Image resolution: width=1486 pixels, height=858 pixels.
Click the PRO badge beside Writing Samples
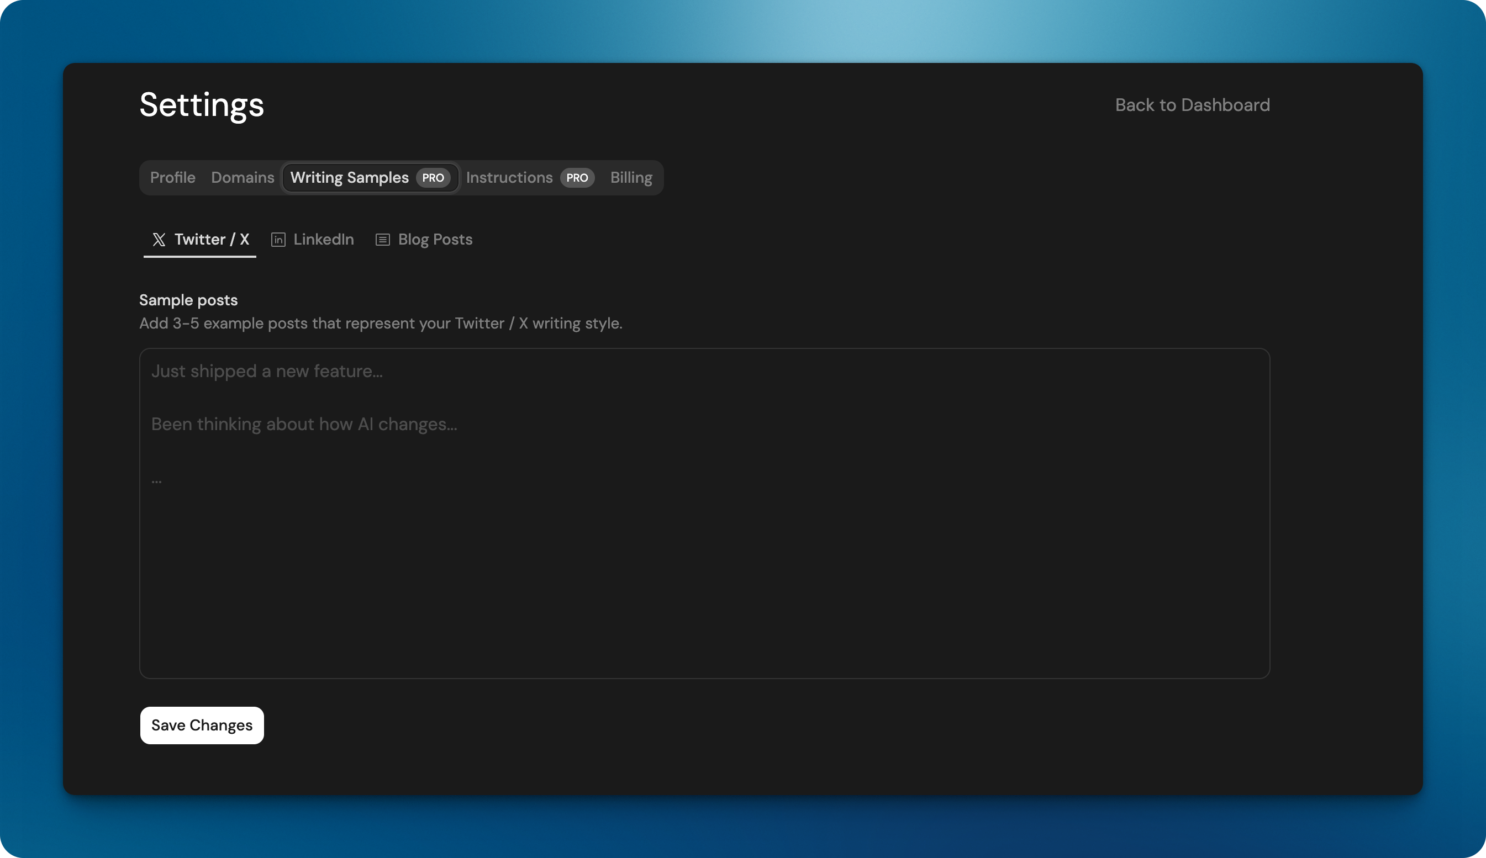433,178
